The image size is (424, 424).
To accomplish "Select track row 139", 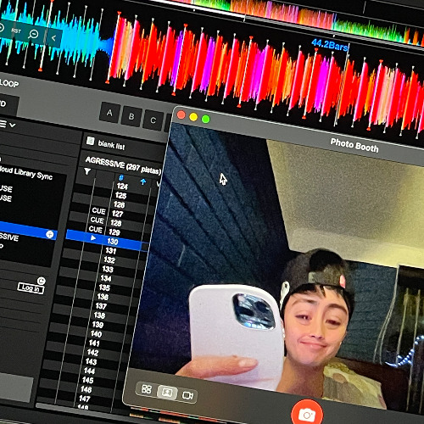I will pyautogui.click(x=98, y=325).
